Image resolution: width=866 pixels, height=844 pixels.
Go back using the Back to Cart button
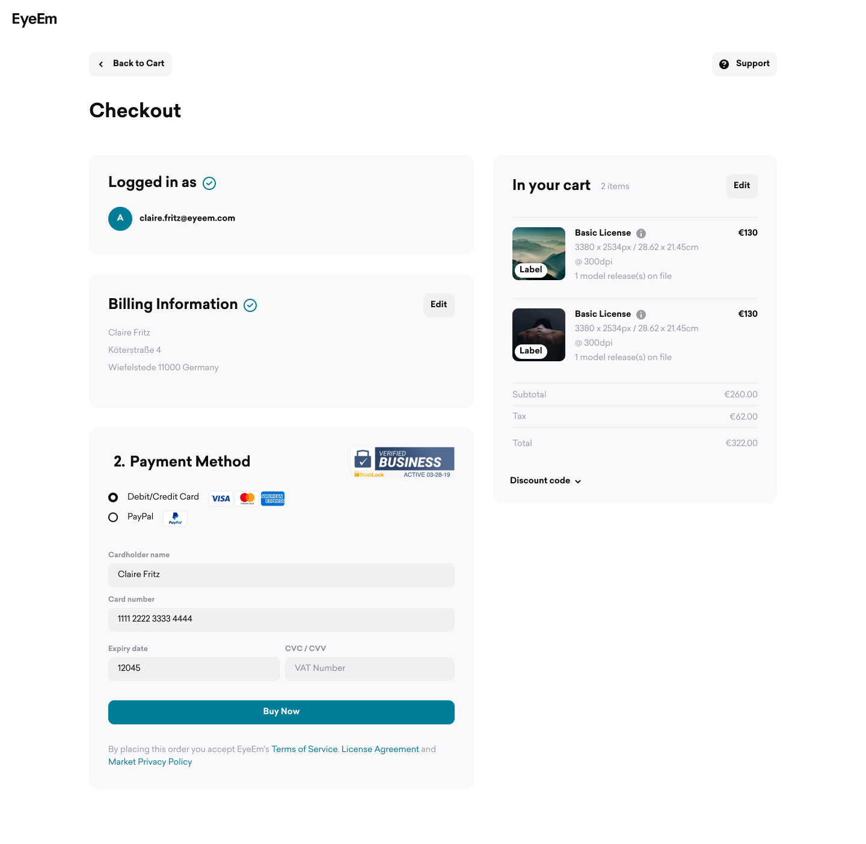pyautogui.click(x=131, y=64)
